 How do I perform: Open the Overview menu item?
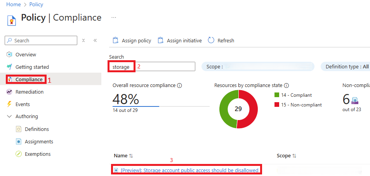26,54
